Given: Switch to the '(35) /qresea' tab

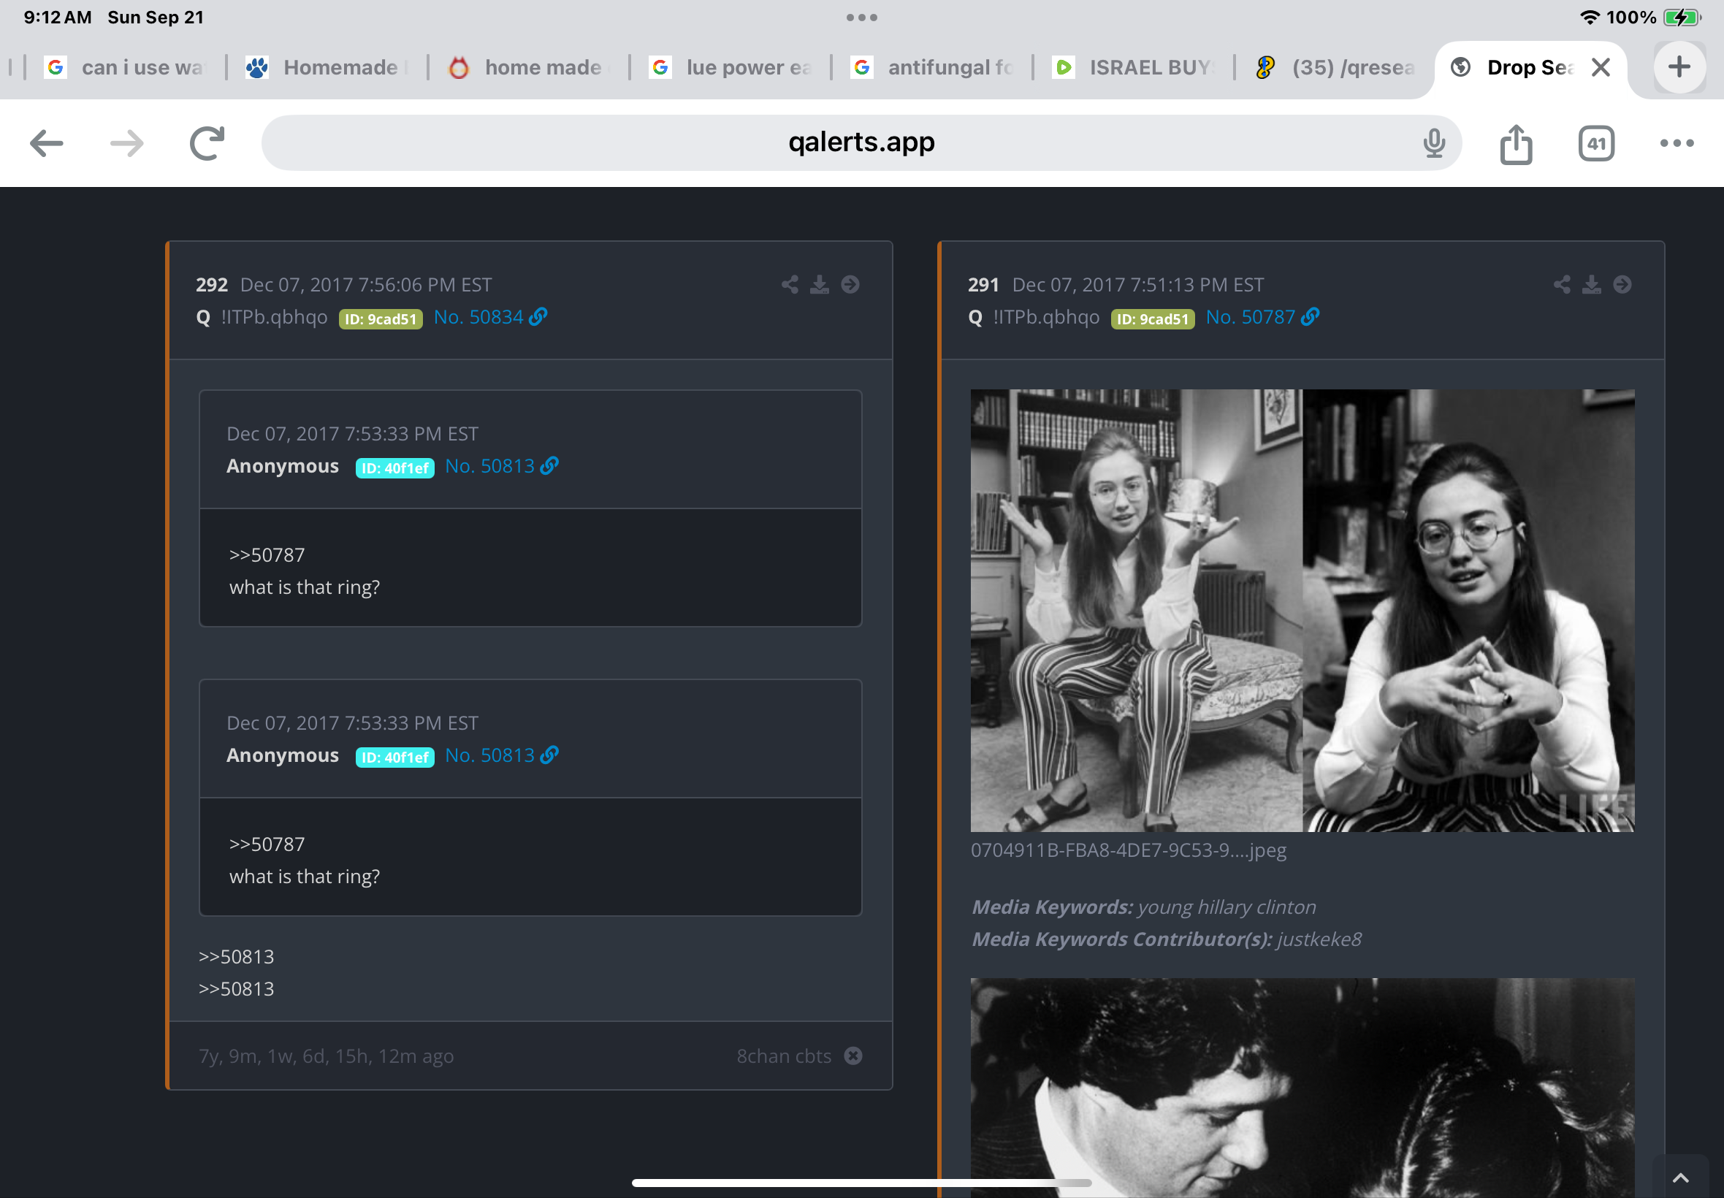Looking at the screenshot, I should click(x=1336, y=66).
